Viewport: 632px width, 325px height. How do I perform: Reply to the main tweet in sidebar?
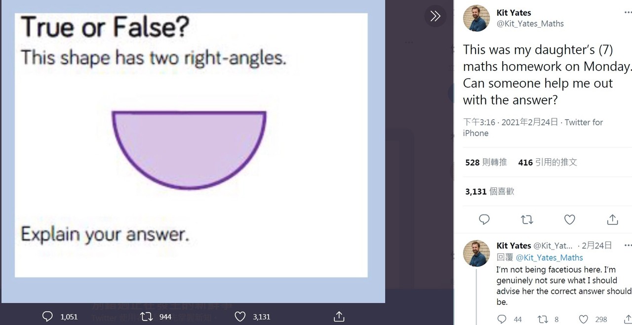point(484,219)
